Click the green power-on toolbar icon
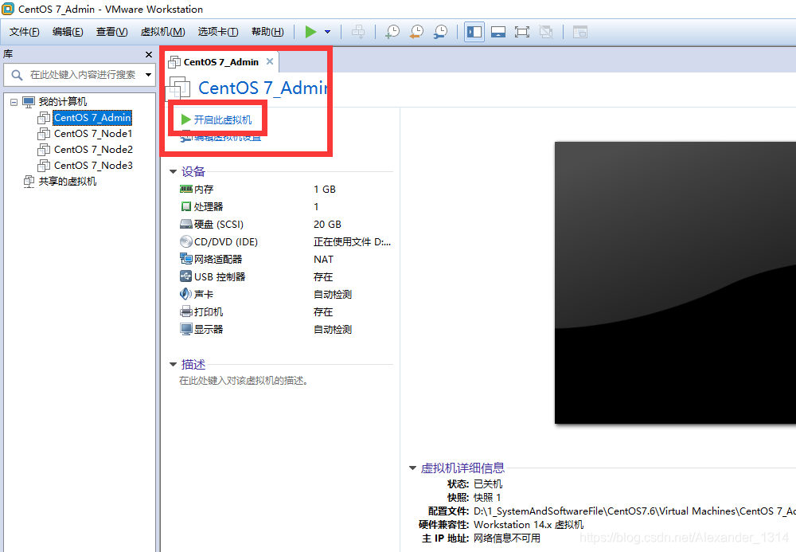The height and width of the screenshot is (552, 796). 310,32
